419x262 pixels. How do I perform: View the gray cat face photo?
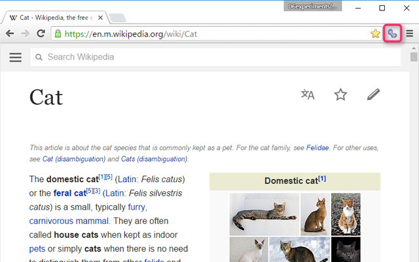tap(346, 250)
